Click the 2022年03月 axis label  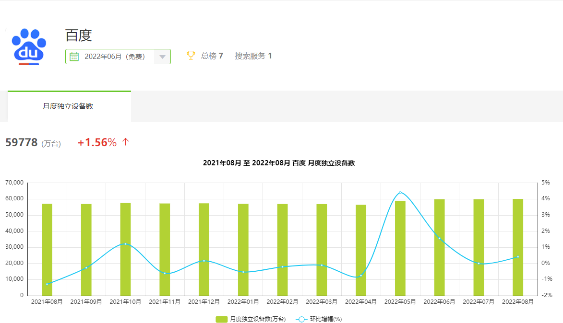click(322, 302)
